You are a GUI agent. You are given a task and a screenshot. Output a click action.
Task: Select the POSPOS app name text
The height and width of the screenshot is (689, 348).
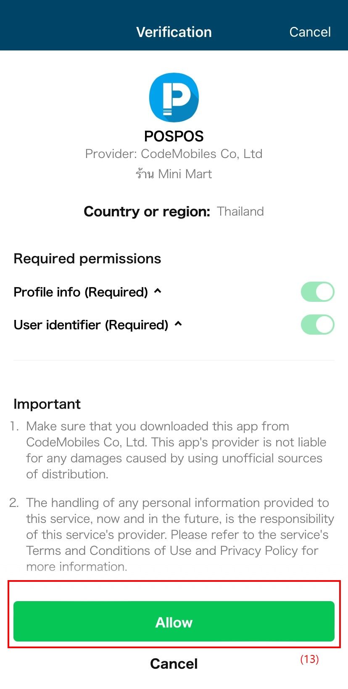click(174, 136)
